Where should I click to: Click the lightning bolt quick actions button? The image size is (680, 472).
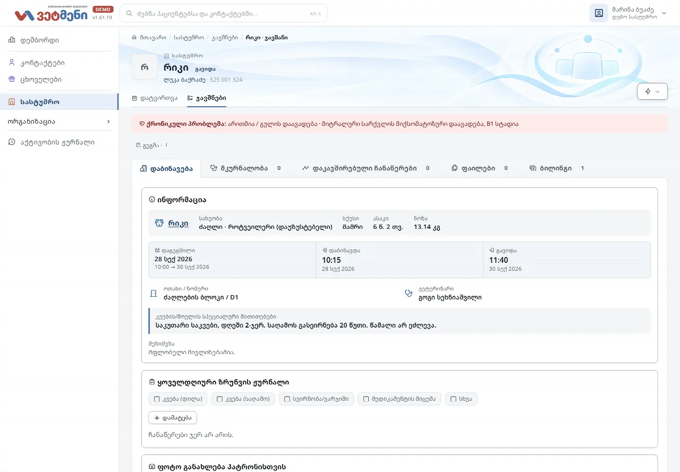(x=652, y=91)
